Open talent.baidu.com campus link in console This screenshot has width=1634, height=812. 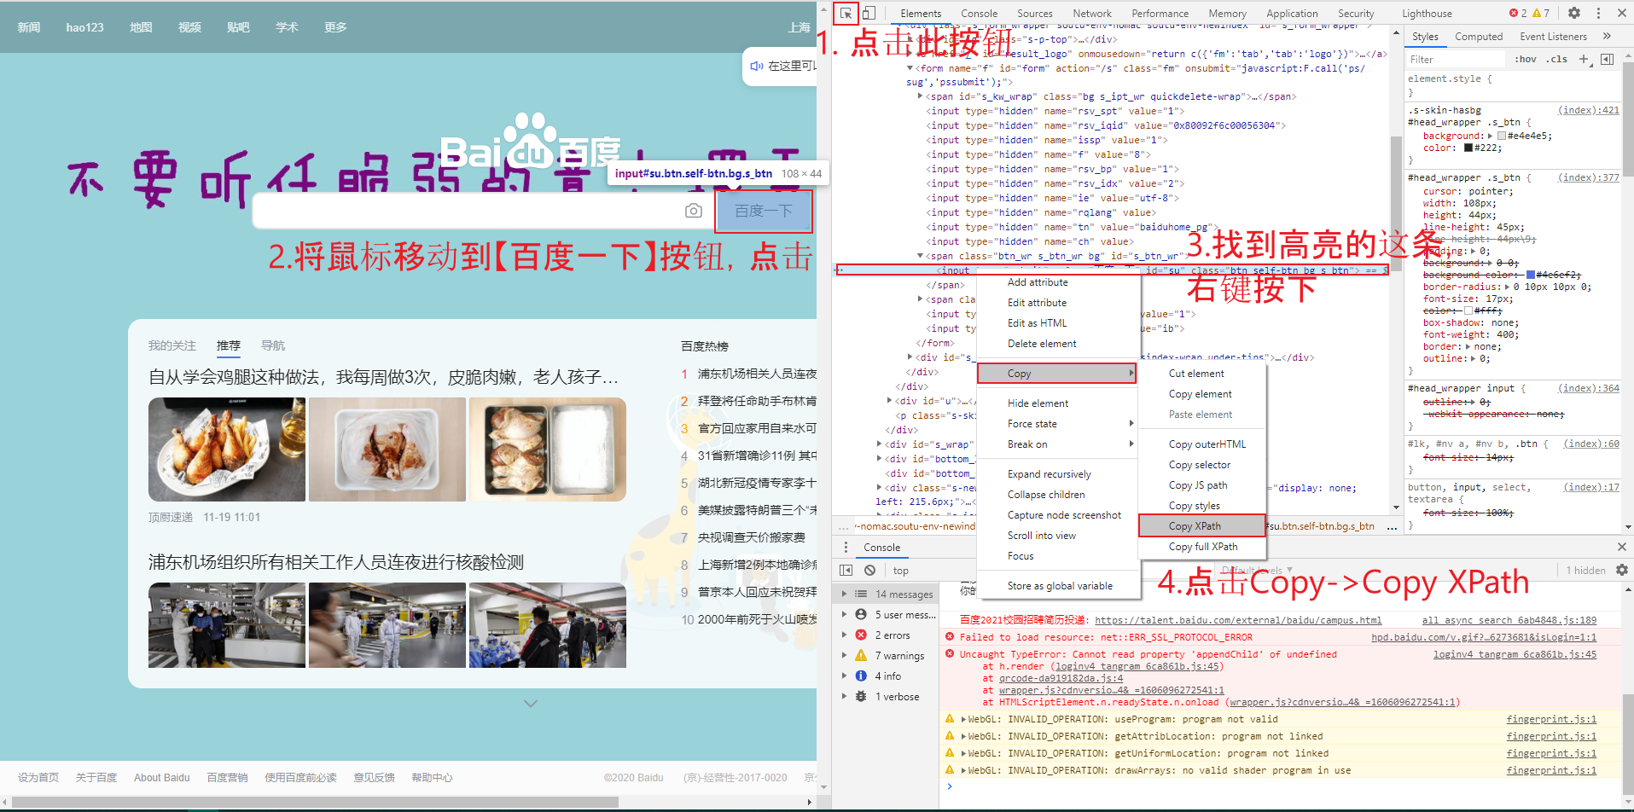click(1238, 620)
